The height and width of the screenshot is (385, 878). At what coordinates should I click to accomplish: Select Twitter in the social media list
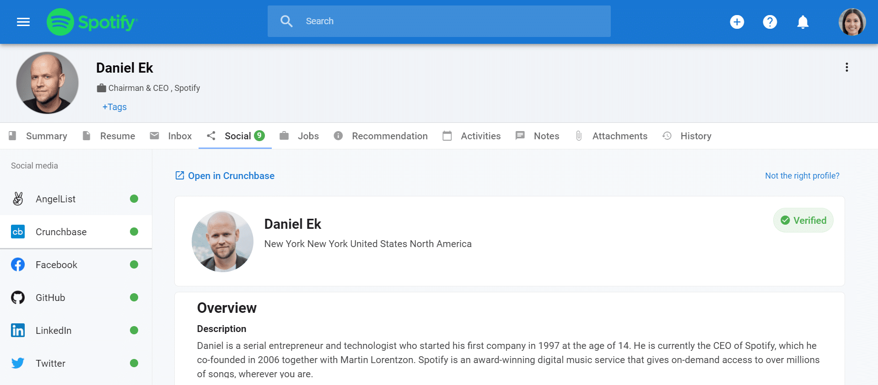point(75,364)
